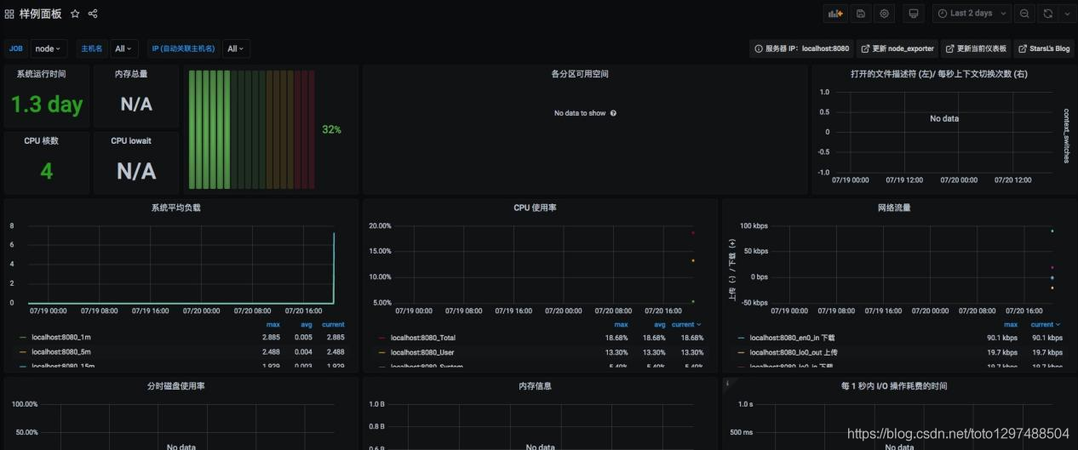This screenshot has width=1078, height=450.
Task: Refresh the dashboard
Action: tap(1047, 14)
